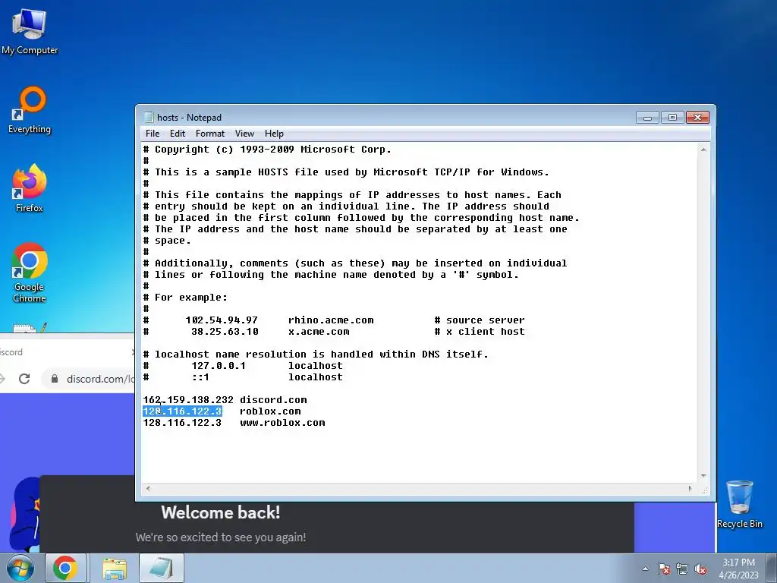Switch to Chrome in the taskbar

pos(65,568)
